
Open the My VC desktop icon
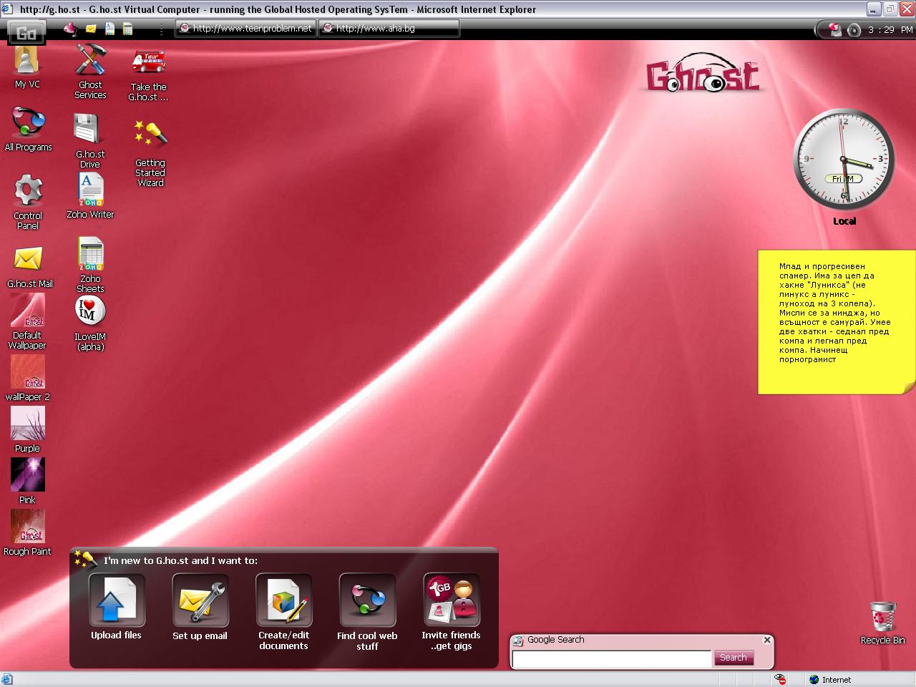click(x=27, y=66)
